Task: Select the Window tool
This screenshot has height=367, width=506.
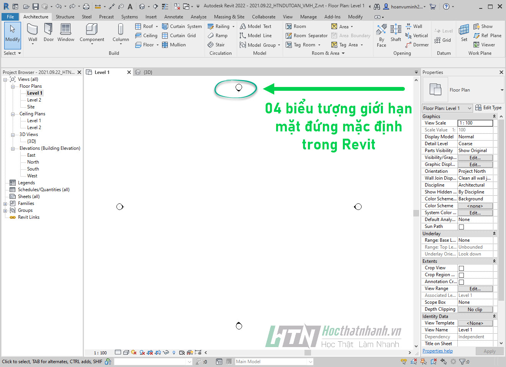Action: coord(66,33)
